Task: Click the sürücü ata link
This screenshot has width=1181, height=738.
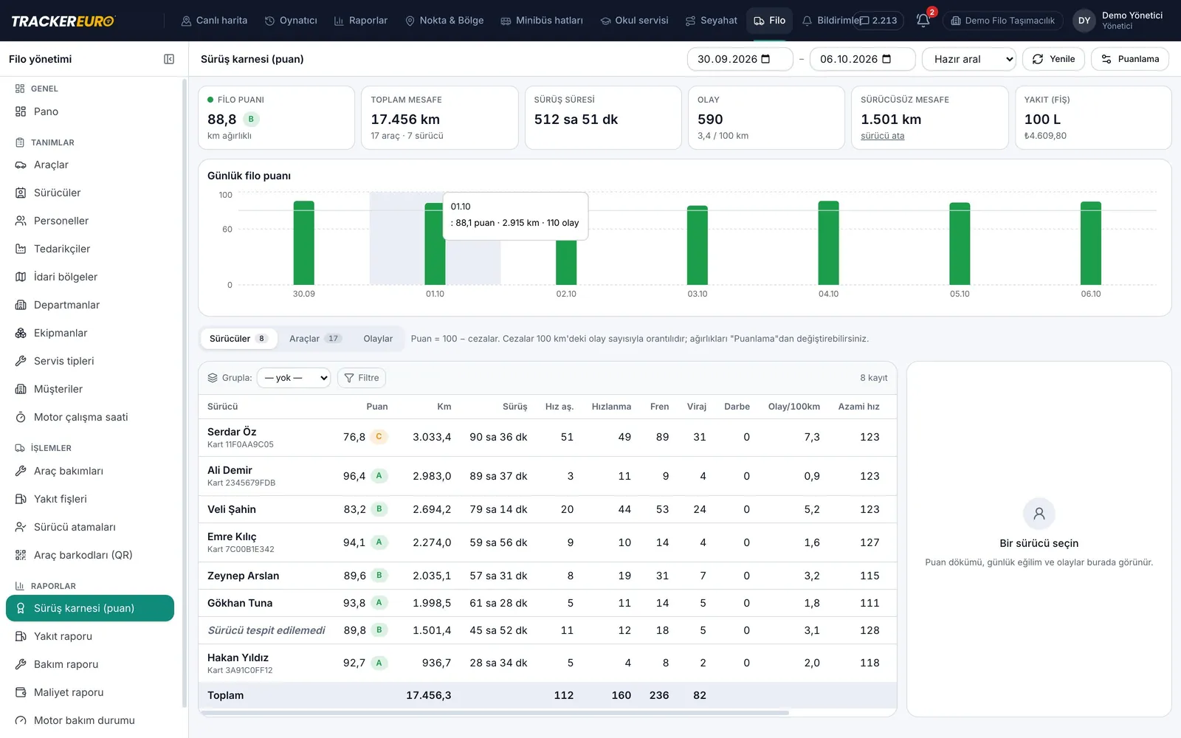Action: tap(882, 136)
